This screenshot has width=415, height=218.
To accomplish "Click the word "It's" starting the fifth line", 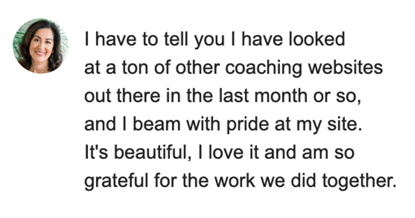I will click(96, 153).
